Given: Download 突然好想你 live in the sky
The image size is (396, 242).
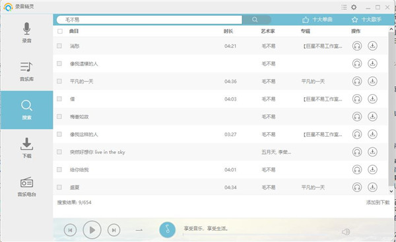Looking at the screenshot, I should point(372,152).
